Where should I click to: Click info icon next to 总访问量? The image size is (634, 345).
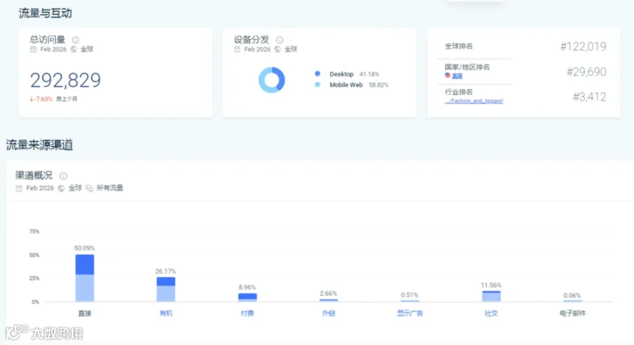tap(75, 40)
